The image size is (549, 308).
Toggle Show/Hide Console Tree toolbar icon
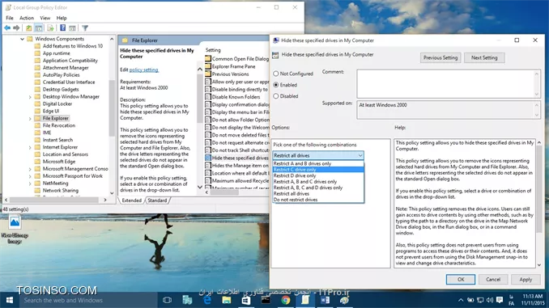point(39,28)
